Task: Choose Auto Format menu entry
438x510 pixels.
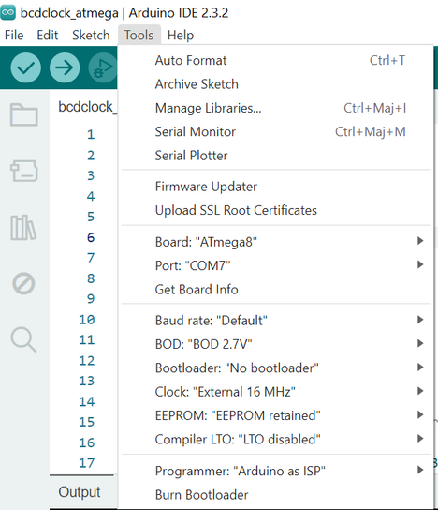Action: tap(276, 61)
